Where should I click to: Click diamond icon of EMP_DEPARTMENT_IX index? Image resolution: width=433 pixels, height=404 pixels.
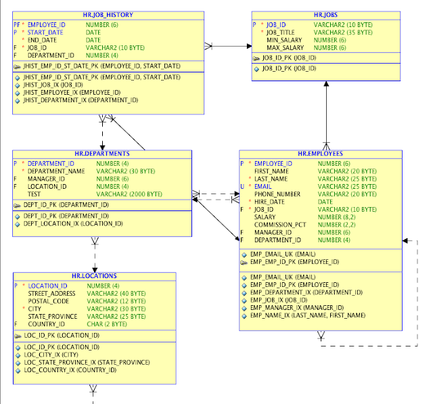[x=244, y=293]
